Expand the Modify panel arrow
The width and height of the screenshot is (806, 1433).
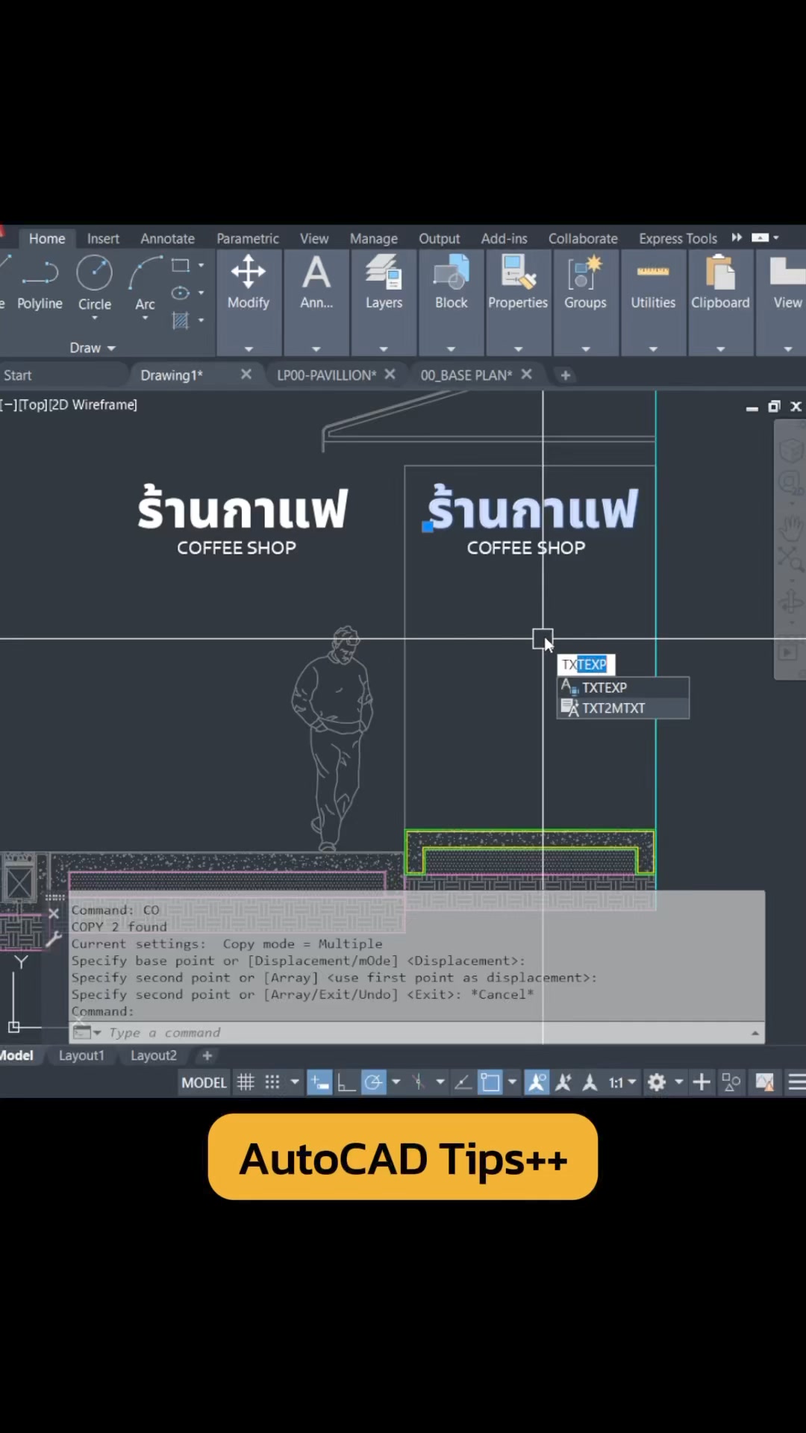[x=249, y=349]
